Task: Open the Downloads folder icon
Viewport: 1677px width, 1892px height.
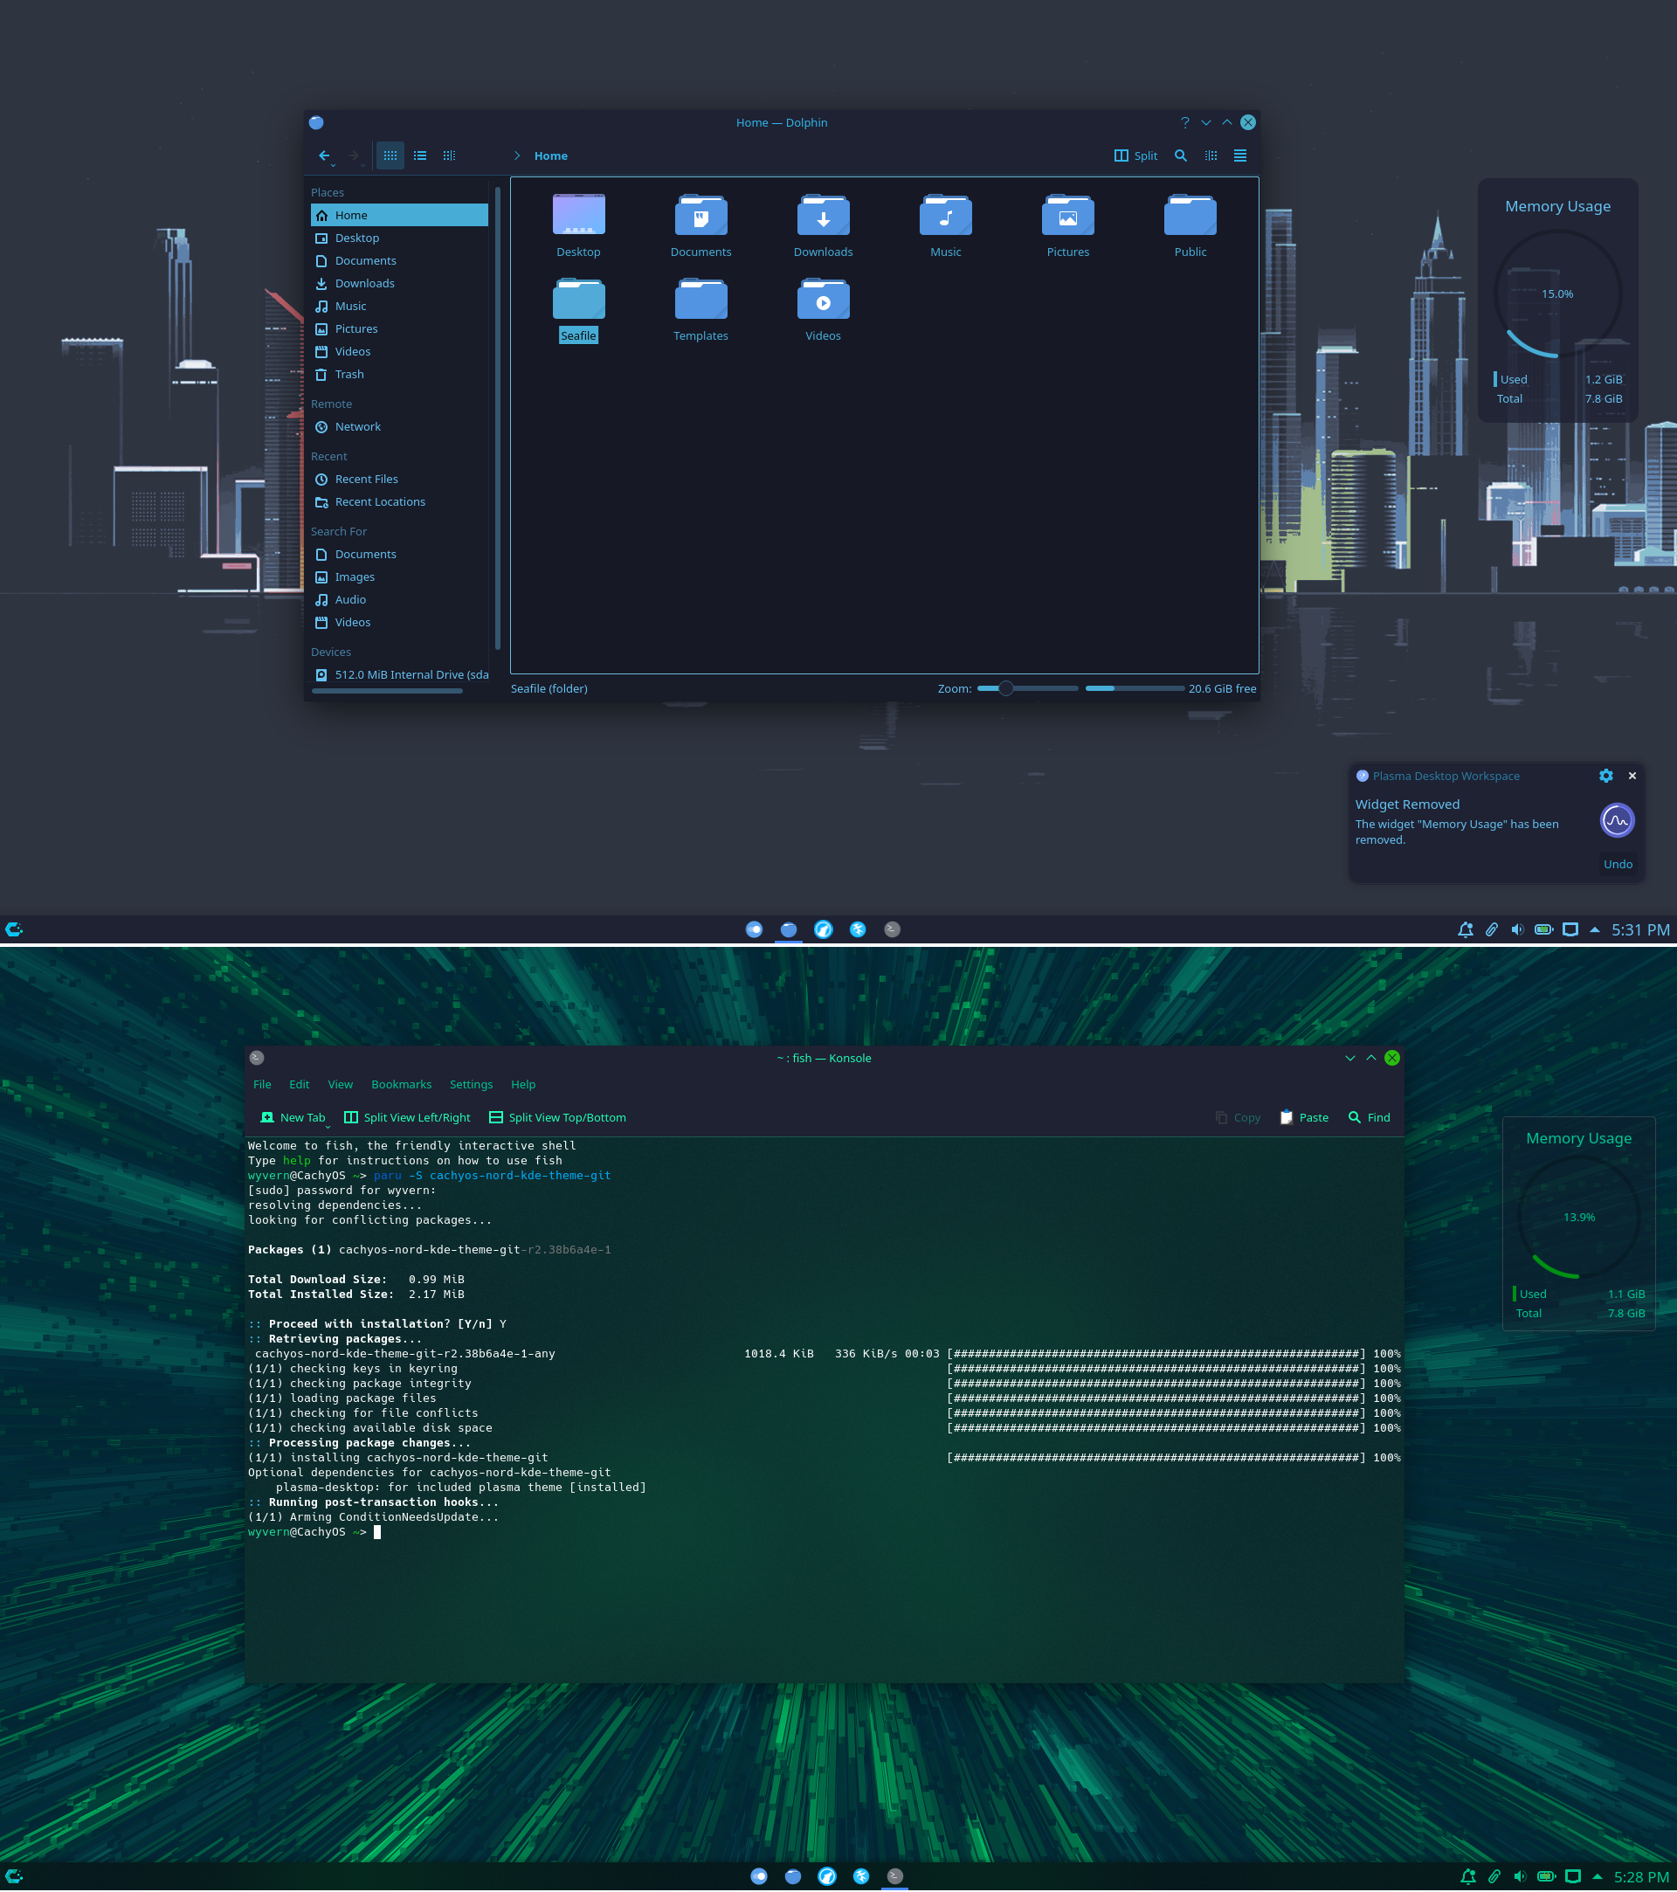Action: 823,217
